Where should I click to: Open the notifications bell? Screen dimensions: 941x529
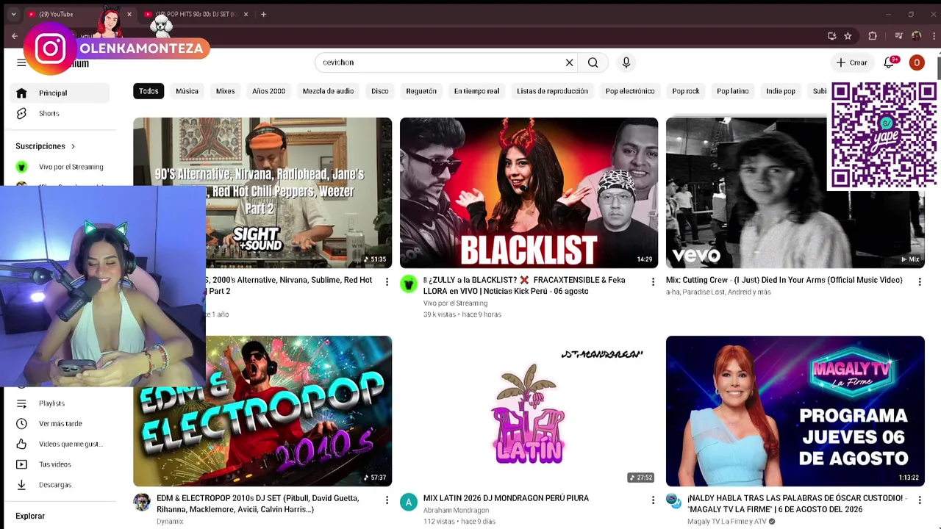point(889,62)
